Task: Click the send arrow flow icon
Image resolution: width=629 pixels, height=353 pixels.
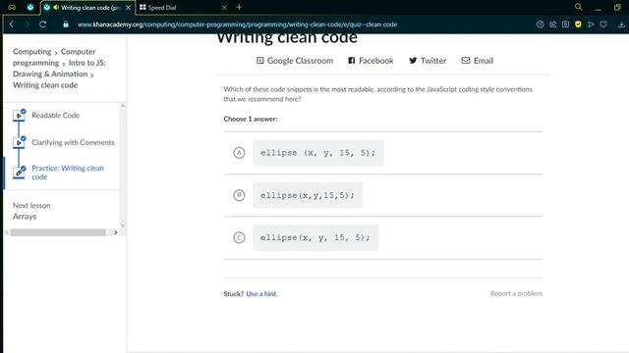Action: pos(591,25)
